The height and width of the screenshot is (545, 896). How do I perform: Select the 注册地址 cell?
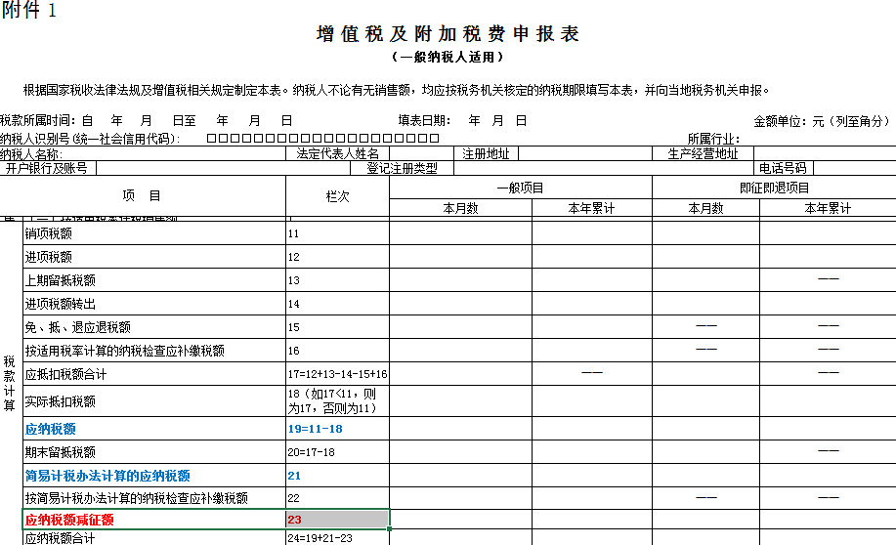pos(487,153)
